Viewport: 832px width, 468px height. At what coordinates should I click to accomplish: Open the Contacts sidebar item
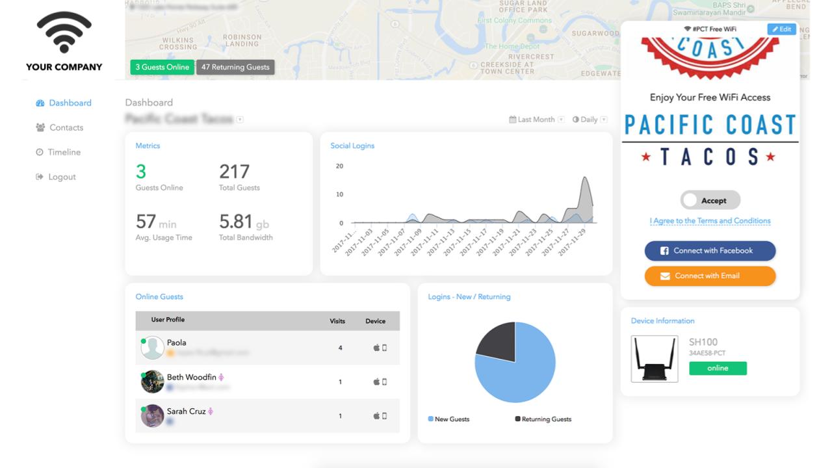click(x=59, y=127)
